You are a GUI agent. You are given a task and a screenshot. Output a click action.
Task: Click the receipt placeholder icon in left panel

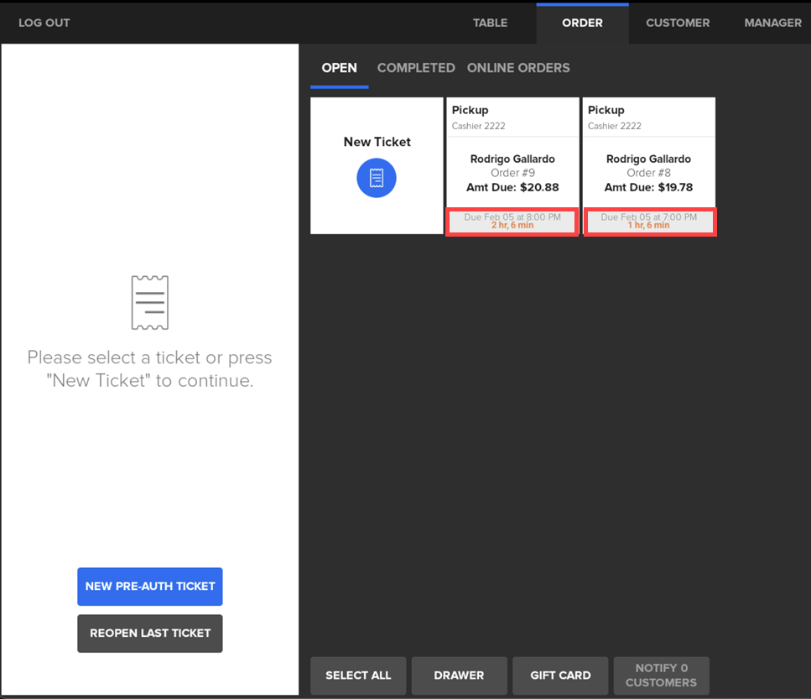click(150, 303)
